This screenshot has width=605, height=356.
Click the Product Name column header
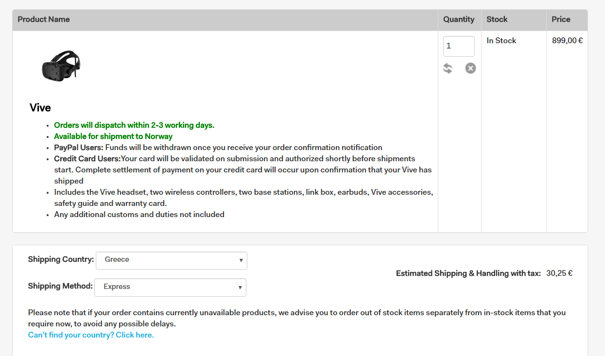44,19
